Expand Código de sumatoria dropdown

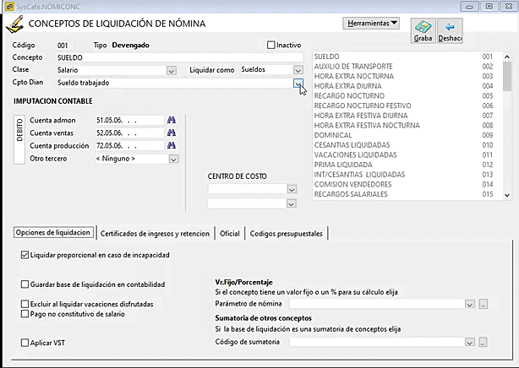point(470,342)
